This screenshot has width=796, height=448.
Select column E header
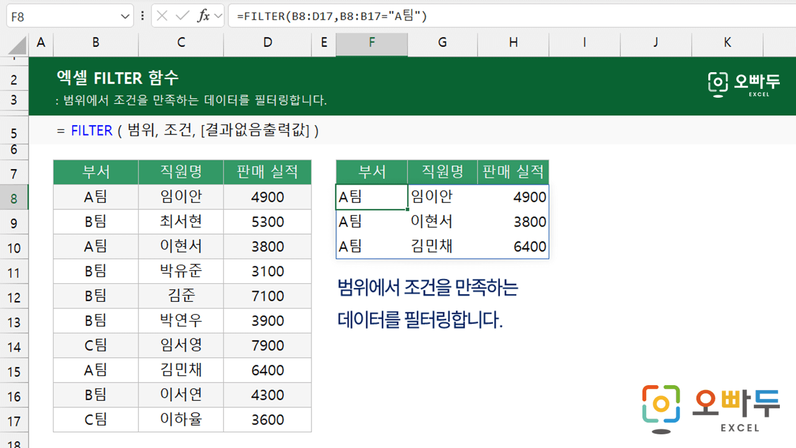323,42
